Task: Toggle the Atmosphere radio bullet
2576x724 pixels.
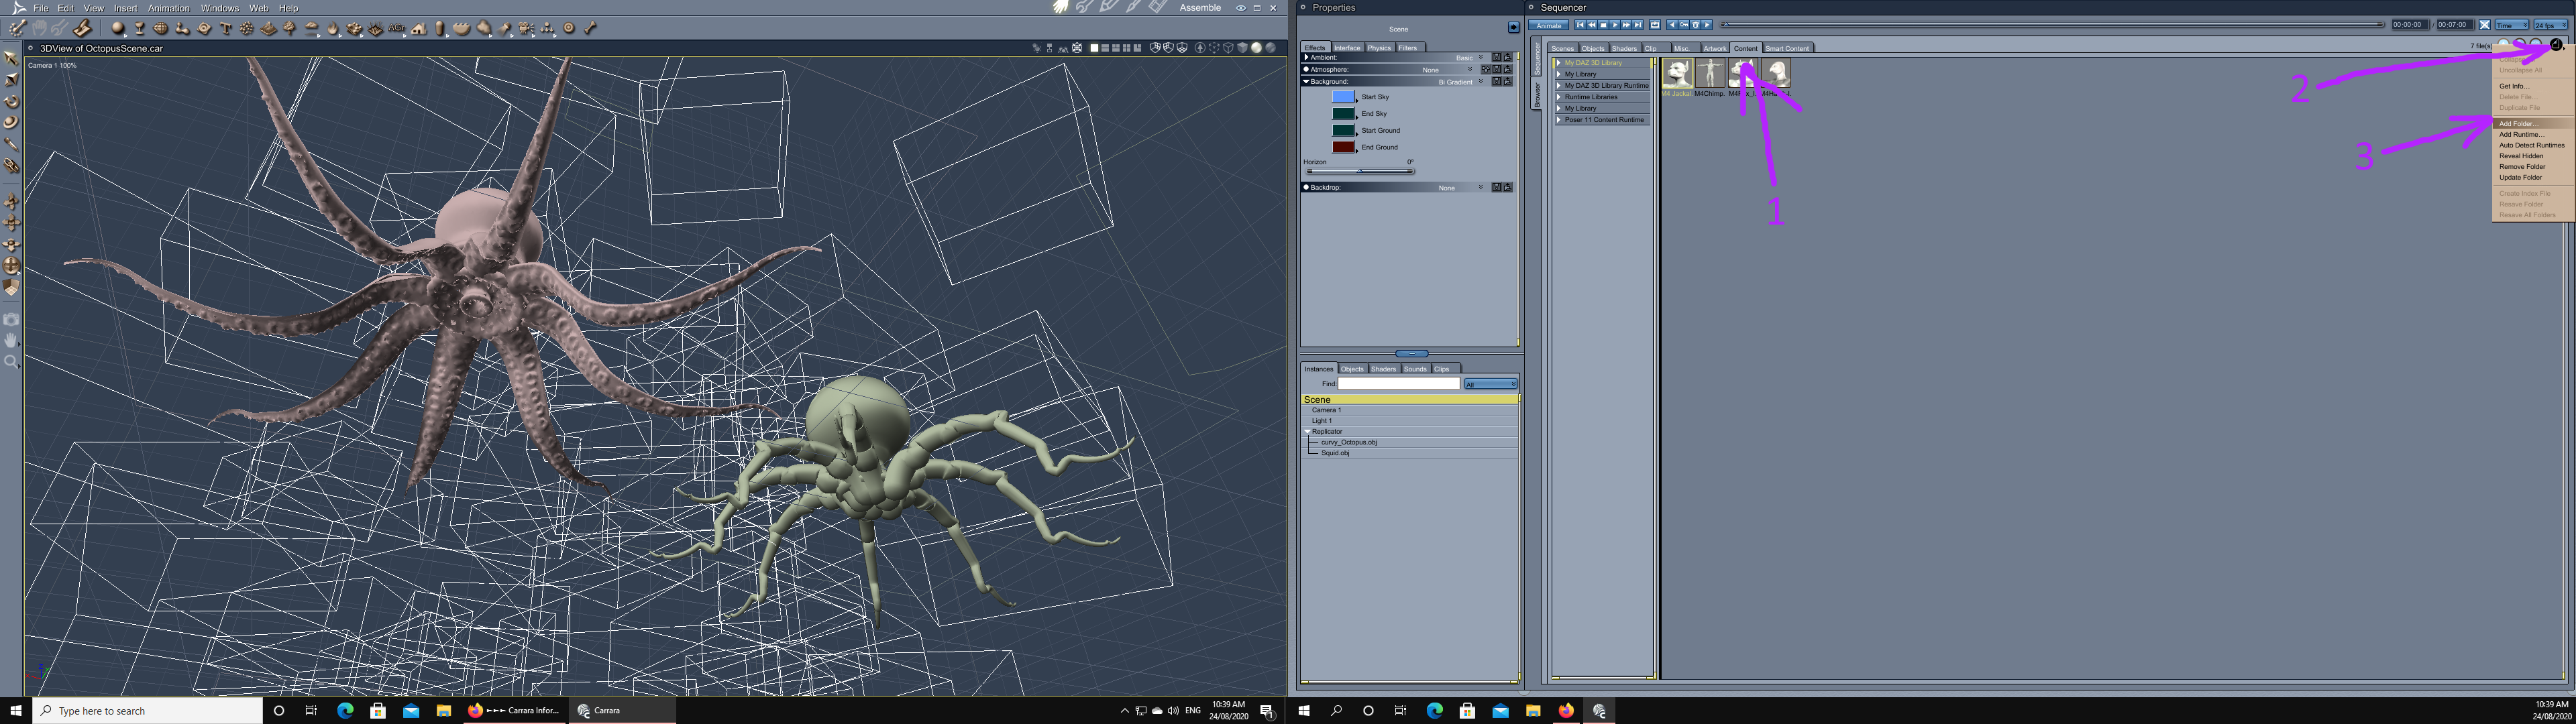Action: point(1306,70)
